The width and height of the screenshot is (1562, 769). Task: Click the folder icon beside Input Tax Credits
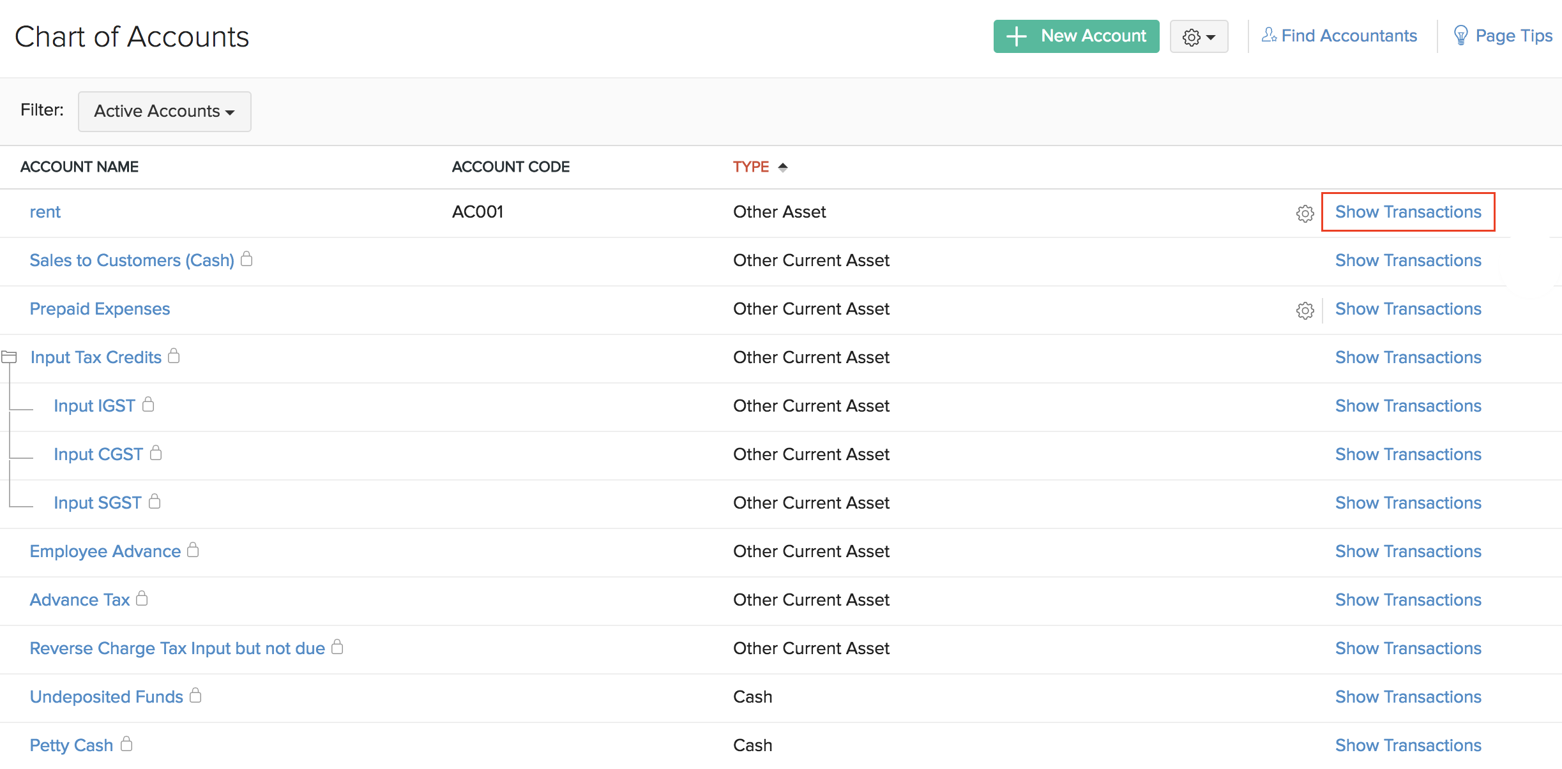(x=9, y=357)
